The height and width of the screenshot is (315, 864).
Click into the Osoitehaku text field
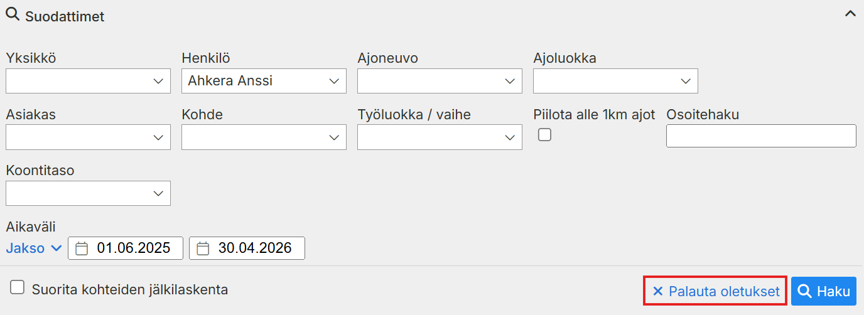click(761, 136)
